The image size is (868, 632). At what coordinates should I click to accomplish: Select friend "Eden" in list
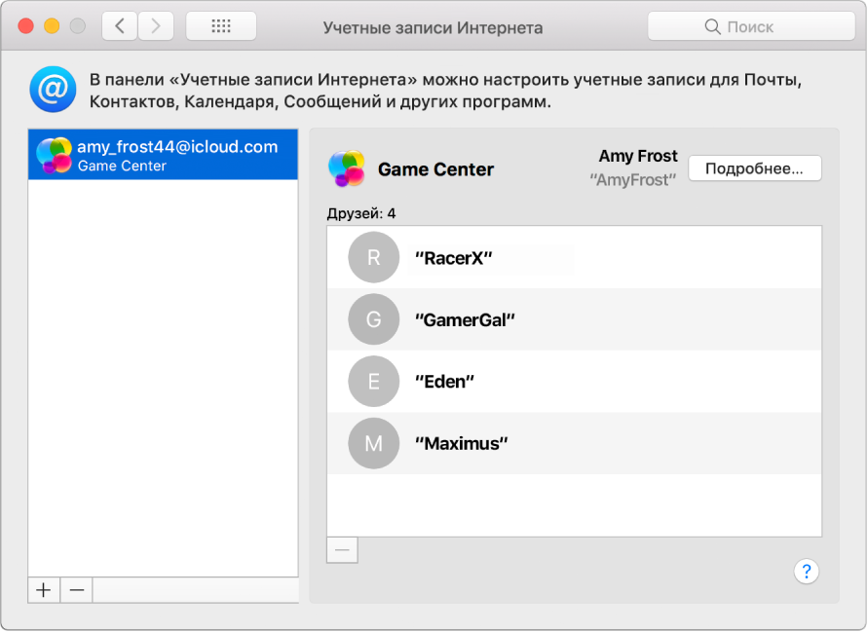(x=574, y=382)
